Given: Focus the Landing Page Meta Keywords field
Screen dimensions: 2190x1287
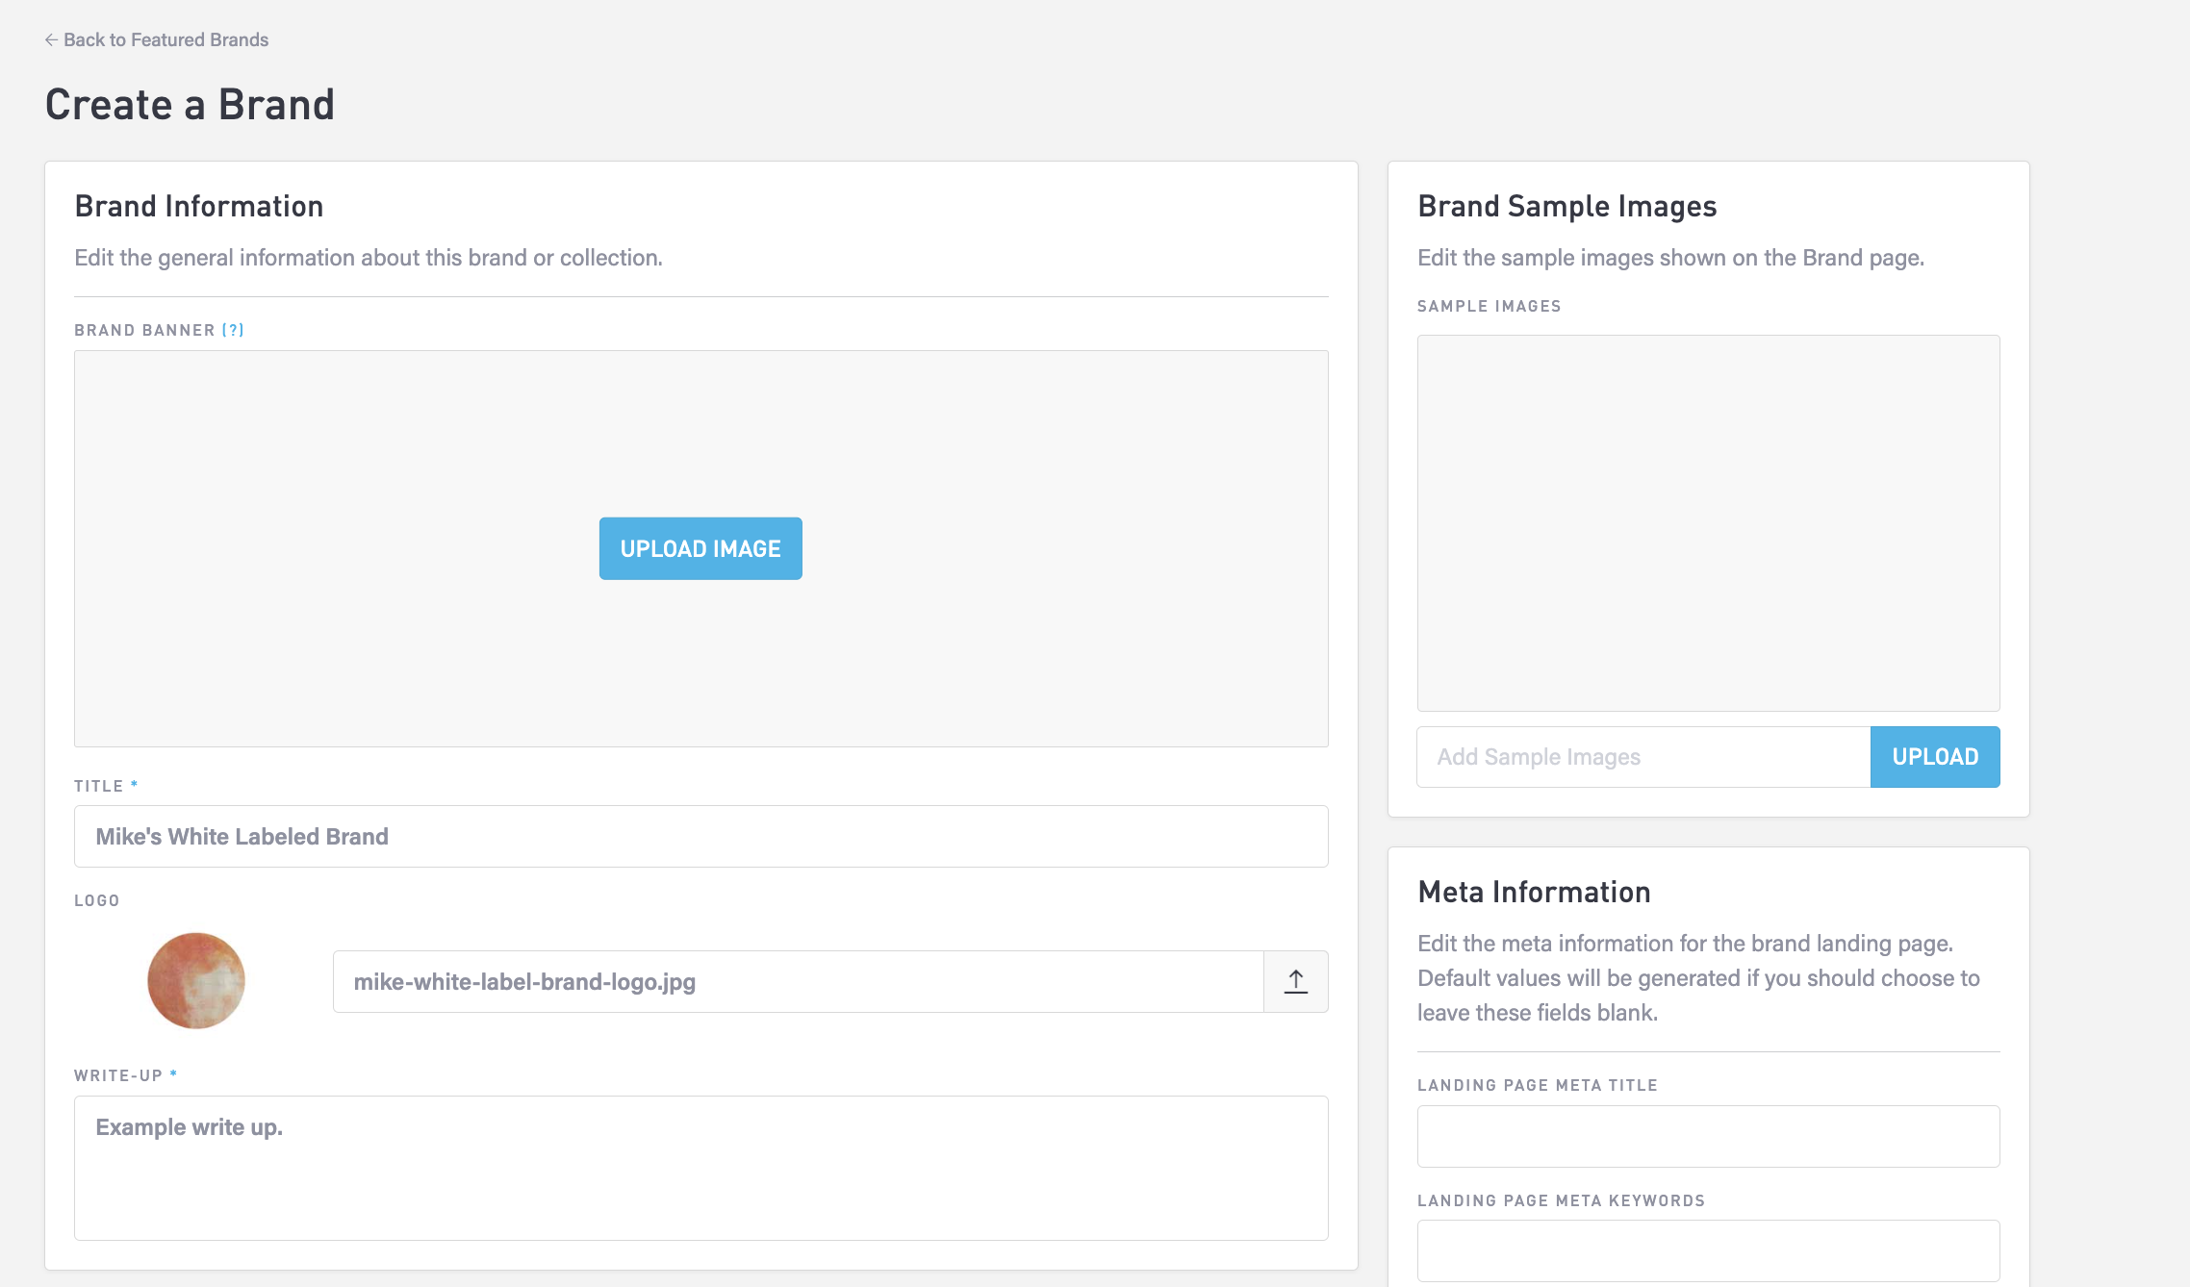Looking at the screenshot, I should pos(1708,1249).
